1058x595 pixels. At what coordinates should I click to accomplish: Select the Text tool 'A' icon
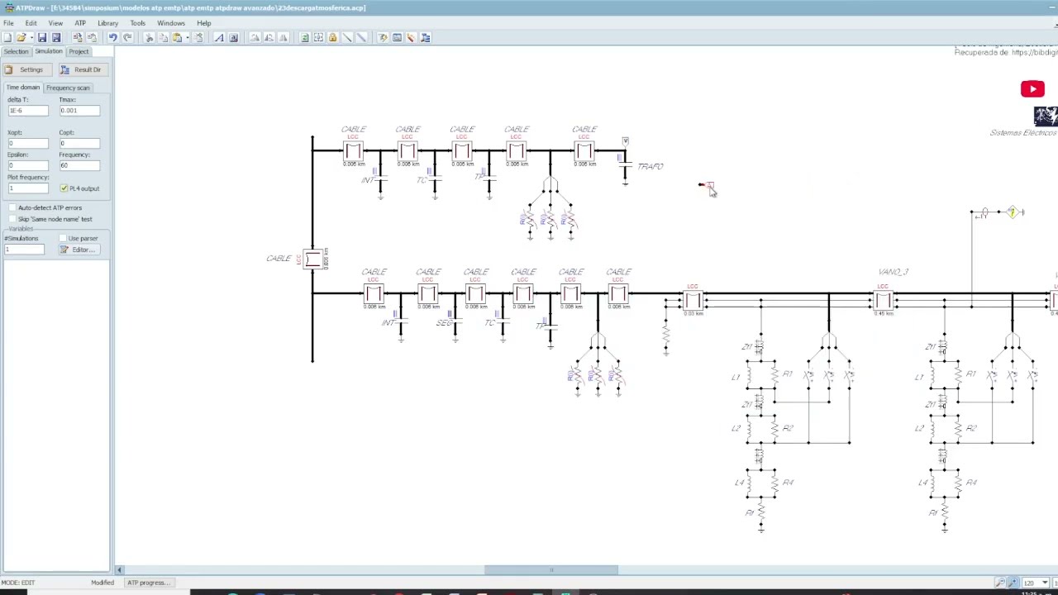219,37
